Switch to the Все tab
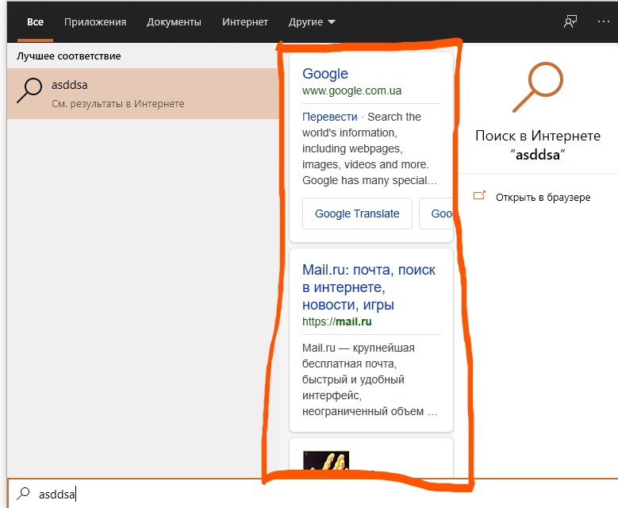This screenshot has height=508, width=618. [x=35, y=21]
